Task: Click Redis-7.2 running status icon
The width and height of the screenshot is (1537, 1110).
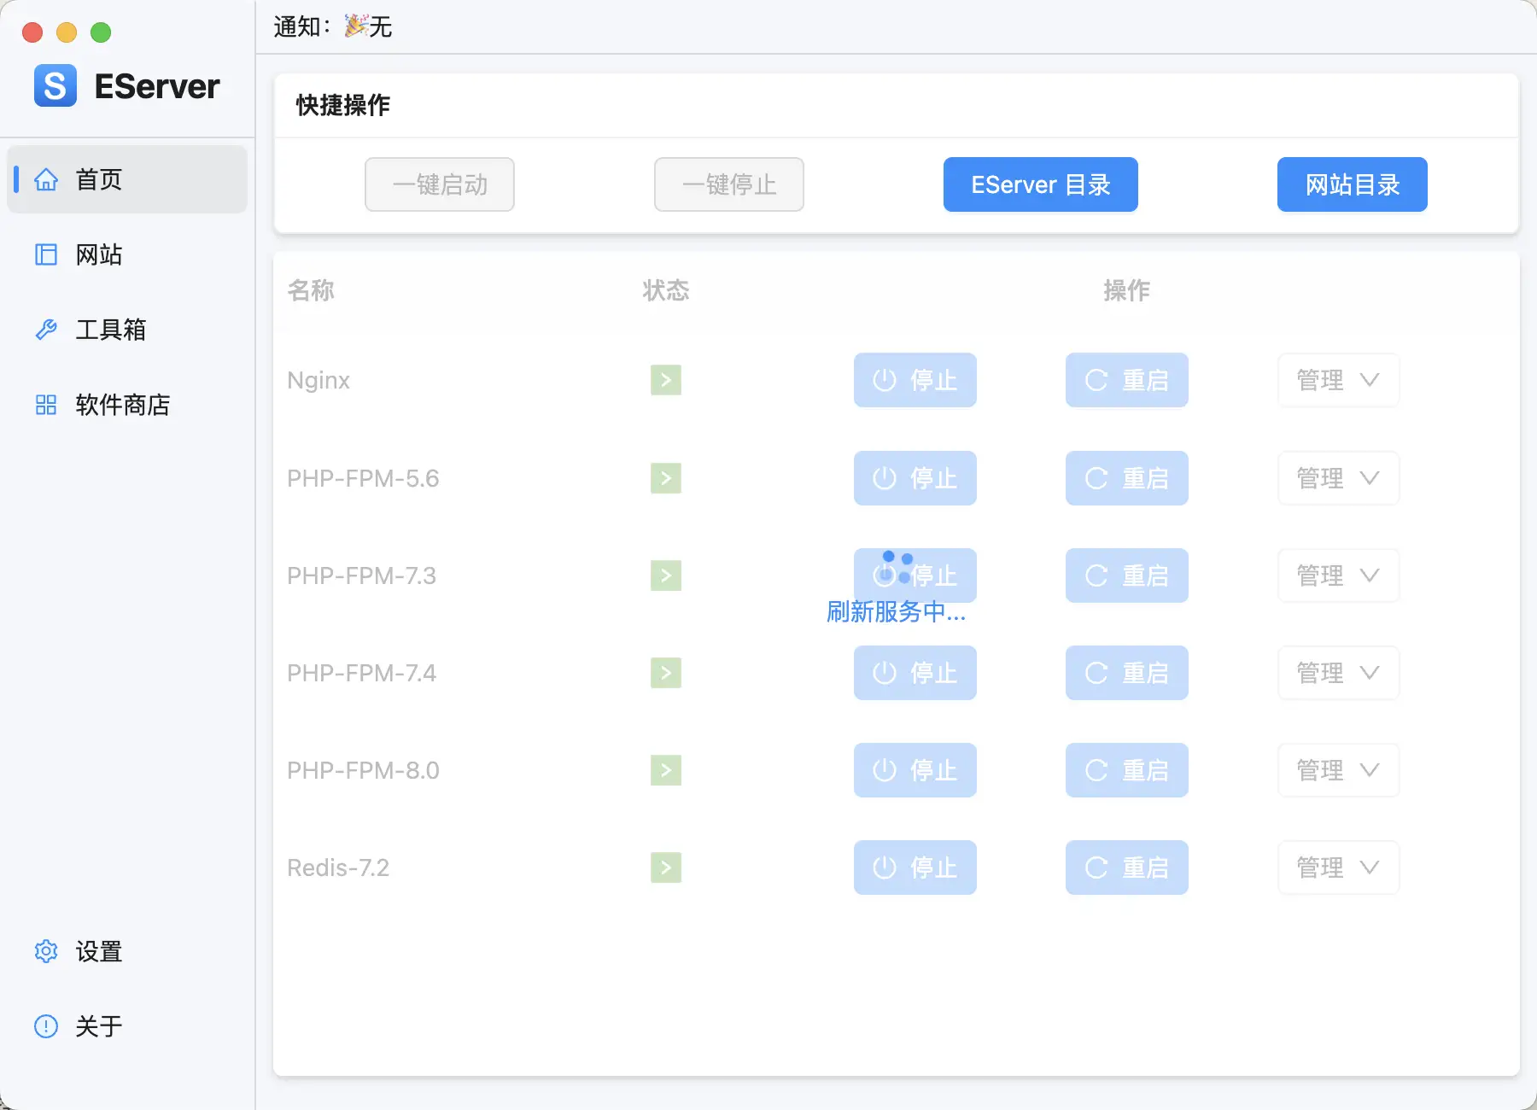Action: 666,868
